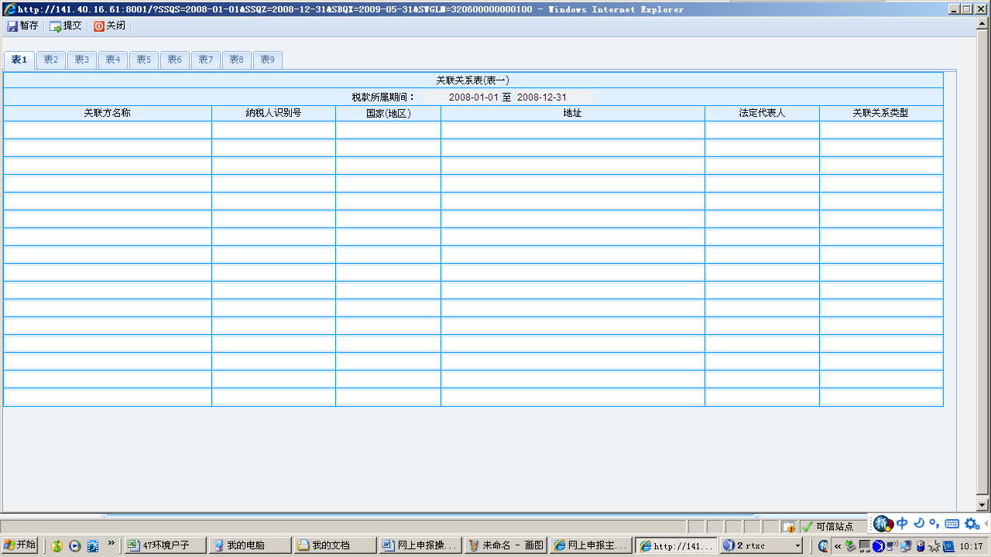Click first-row input under 关联方名称
The height and width of the screenshot is (557, 991).
click(108, 130)
